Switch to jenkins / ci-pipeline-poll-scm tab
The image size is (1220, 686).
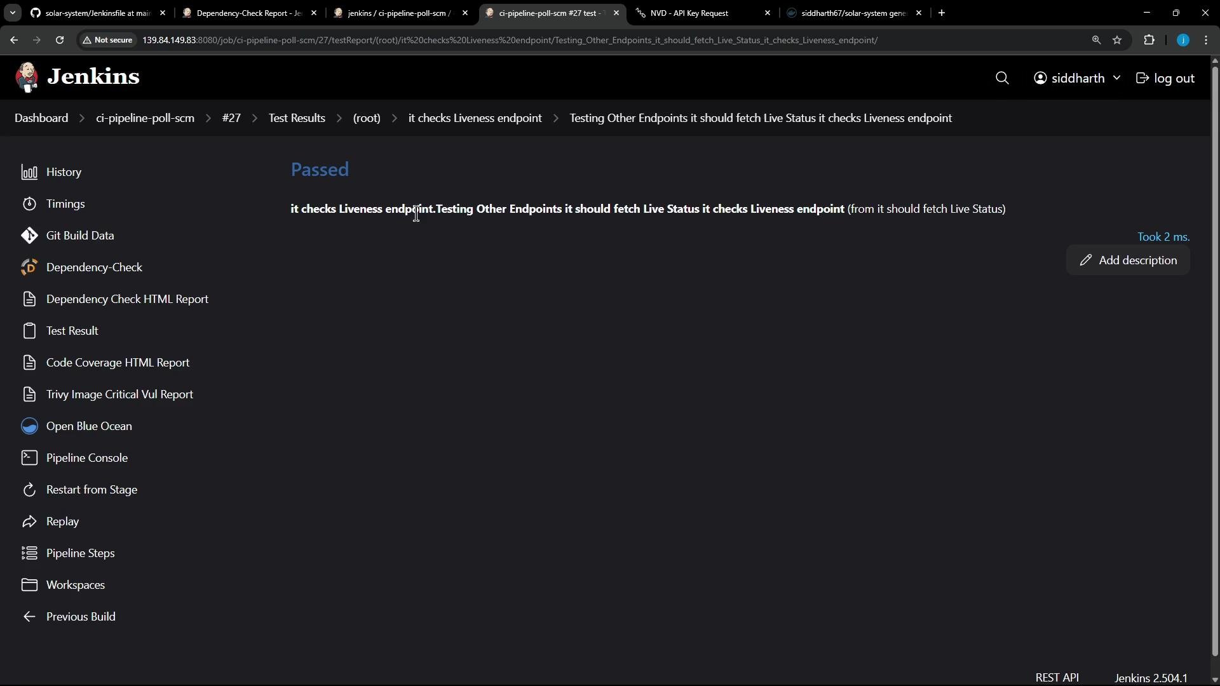401,13
